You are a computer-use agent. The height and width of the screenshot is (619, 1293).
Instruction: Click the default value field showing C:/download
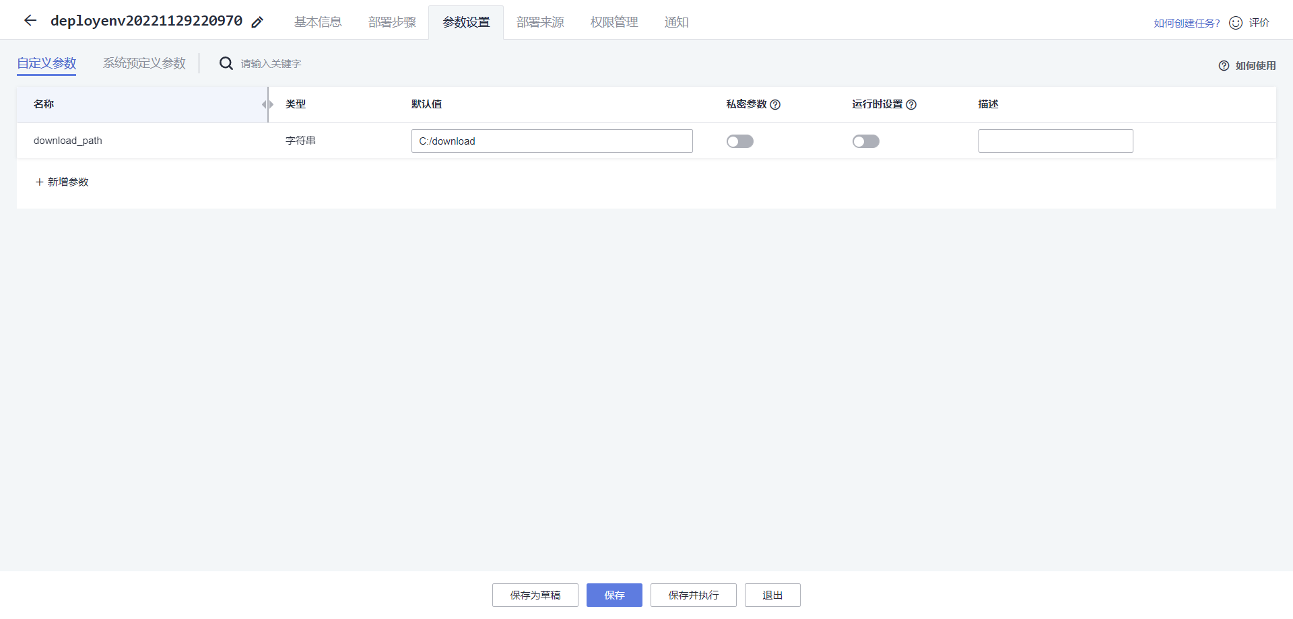point(552,141)
